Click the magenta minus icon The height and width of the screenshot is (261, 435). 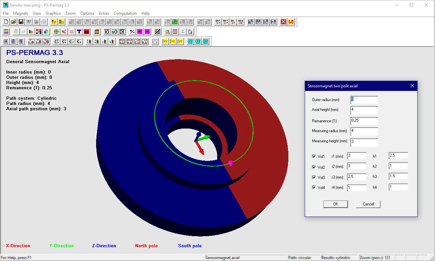tap(147, 32)
